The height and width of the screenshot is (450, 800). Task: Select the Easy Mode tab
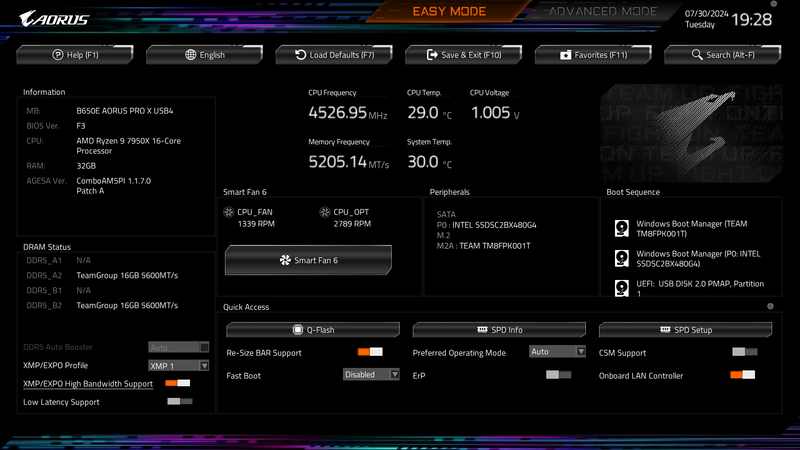449,12
